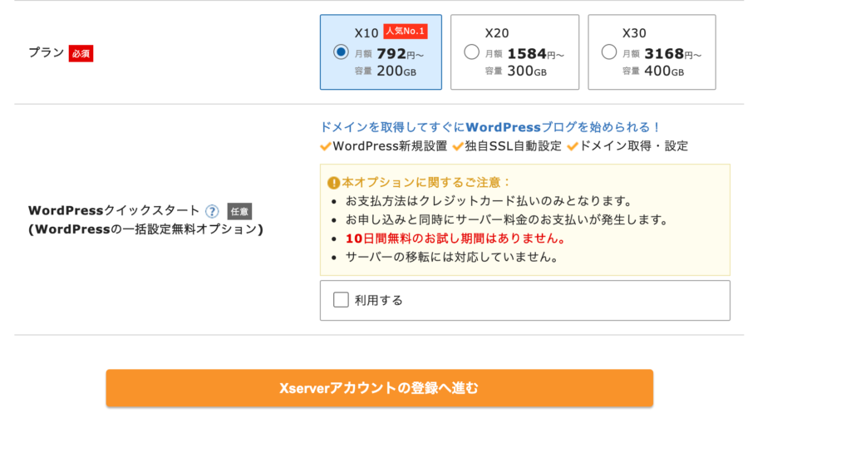Click the 人気No.1 red badge
Viewport: 851px width, 472px height.
[x=406, y=32]
